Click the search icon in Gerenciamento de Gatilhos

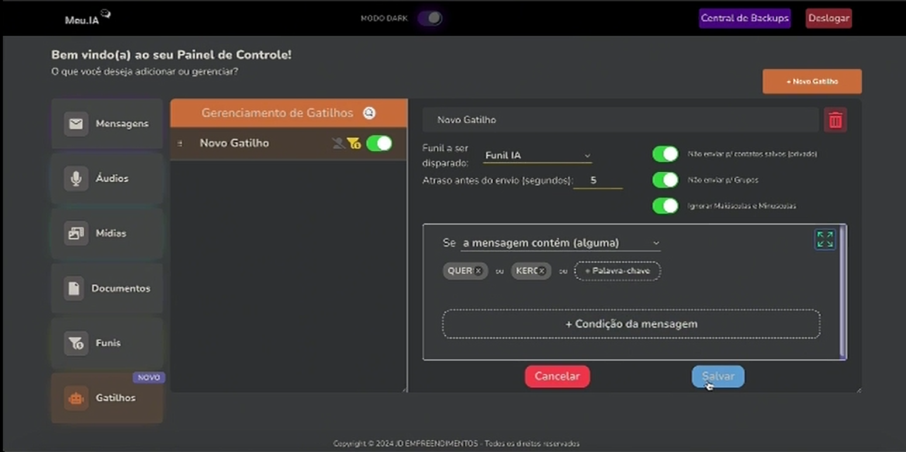369,113
